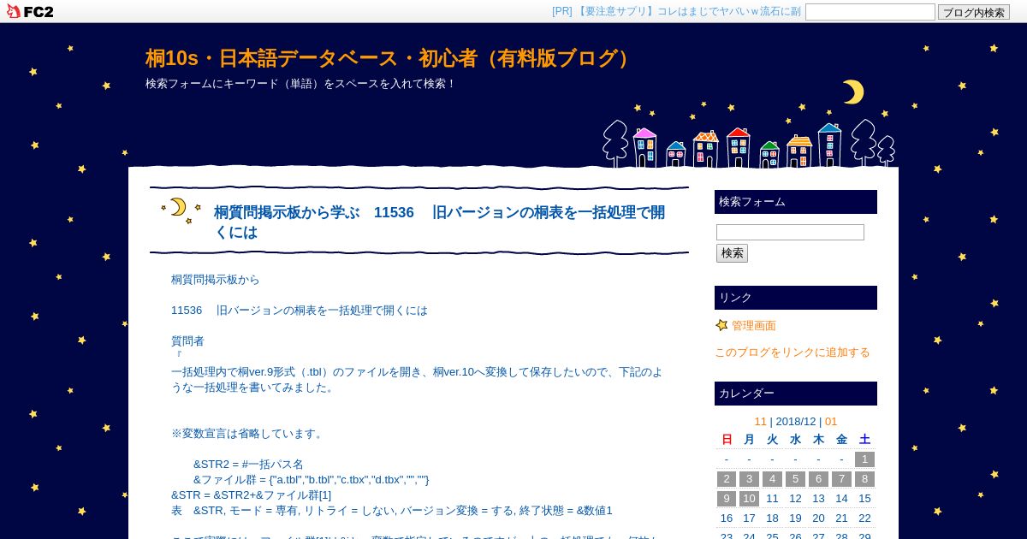1027x539 pixels.
Task: Click the リンク sidebar heading
Action: [x=796, y=298]
